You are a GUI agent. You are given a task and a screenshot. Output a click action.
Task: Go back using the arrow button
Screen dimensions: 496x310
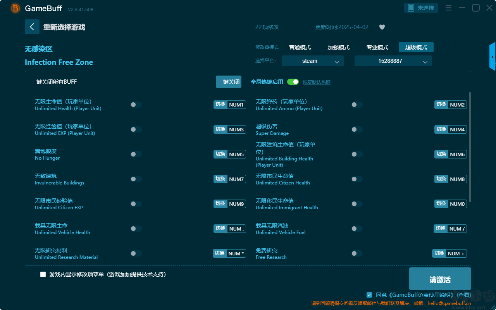click(32, 27)
